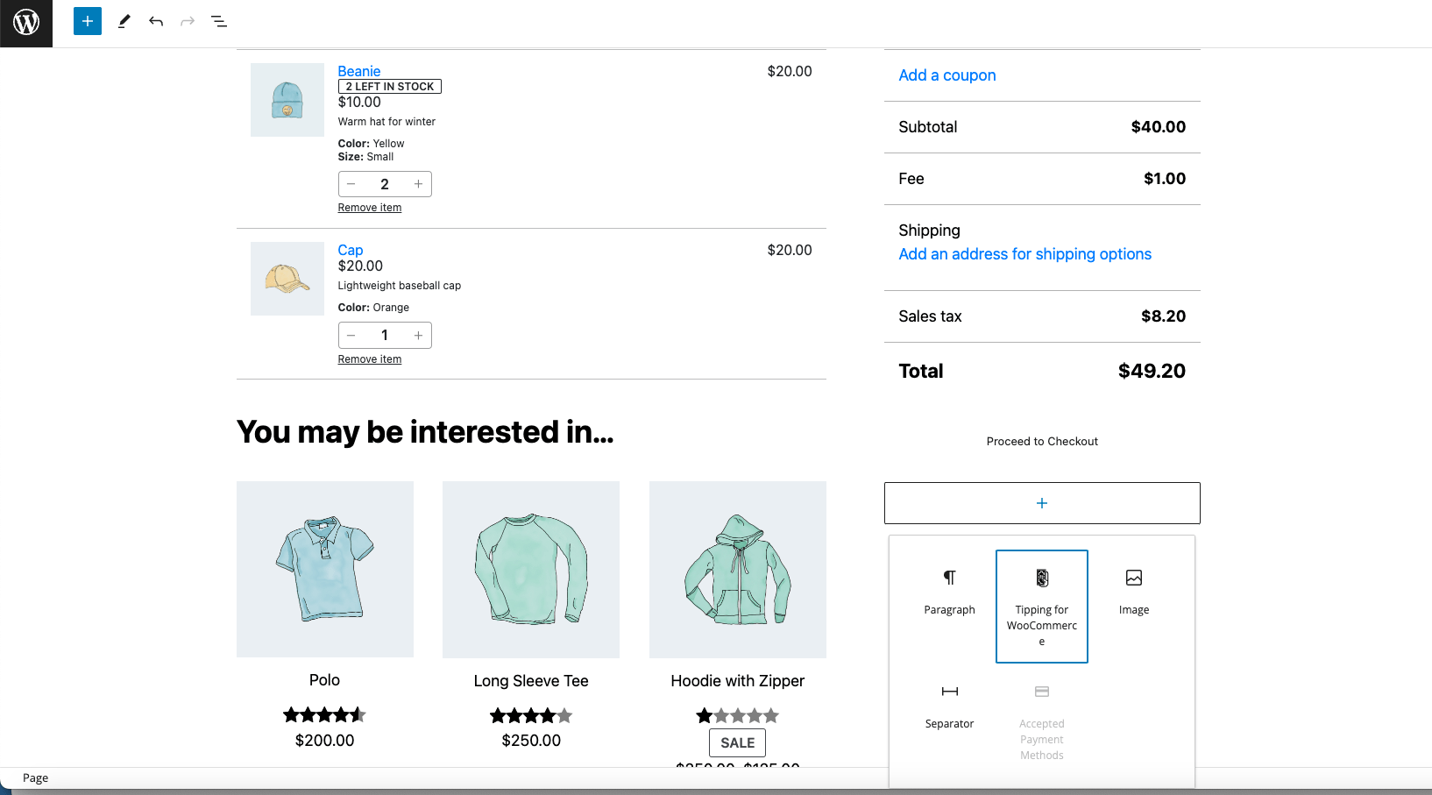Insert the Tipping for WooCommerce block

click(1041, 605)
